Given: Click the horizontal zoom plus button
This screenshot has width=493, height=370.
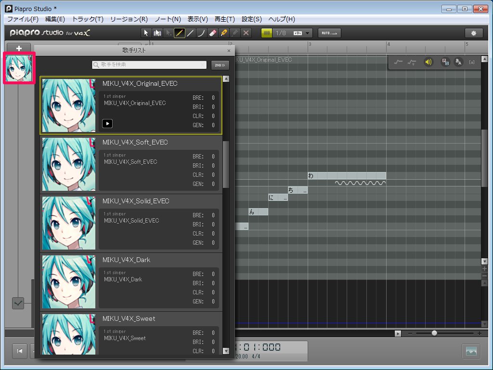Looking at the screenshot, I should click(479, 333).
